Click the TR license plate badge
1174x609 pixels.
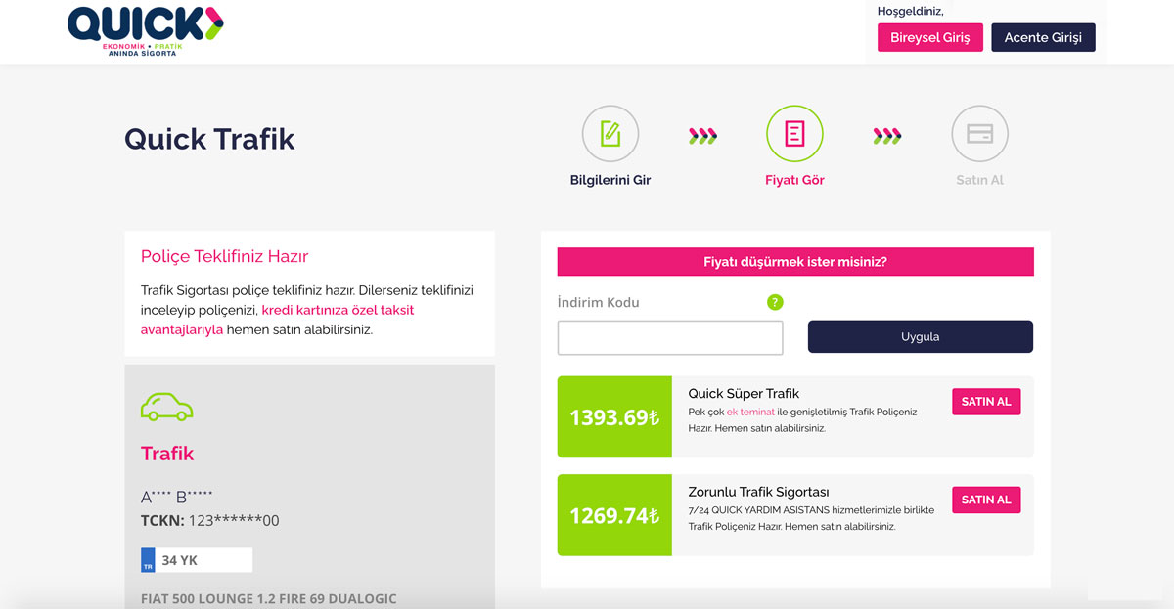pyautogui.click(x=148, y=560)
